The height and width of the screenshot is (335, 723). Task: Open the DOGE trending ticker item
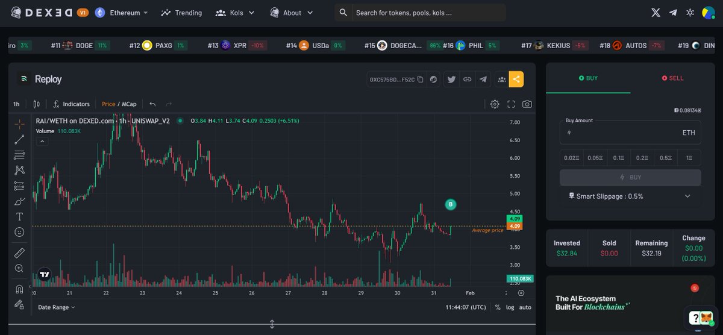80,45
